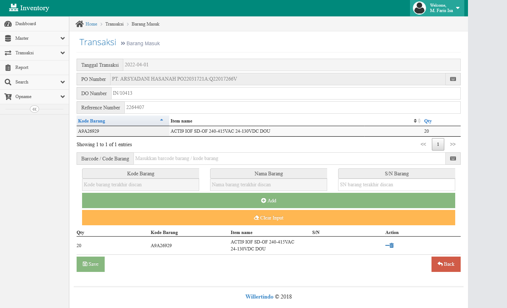Click the keyboard icon beside barcode field
507x308 pixels.
(x=453, y=159)
